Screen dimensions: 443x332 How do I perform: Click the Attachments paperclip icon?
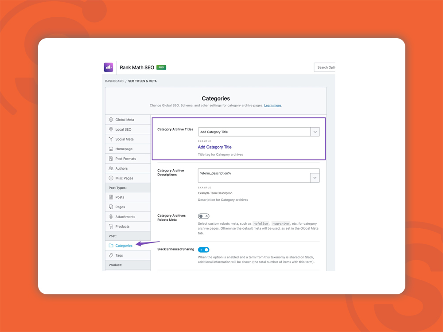(x=111, y=217)
